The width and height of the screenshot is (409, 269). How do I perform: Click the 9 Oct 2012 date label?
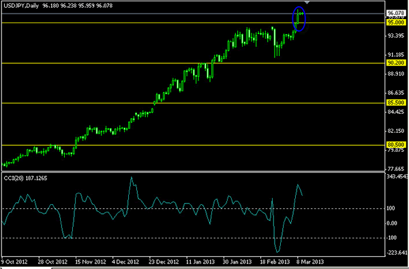point(15,262)
